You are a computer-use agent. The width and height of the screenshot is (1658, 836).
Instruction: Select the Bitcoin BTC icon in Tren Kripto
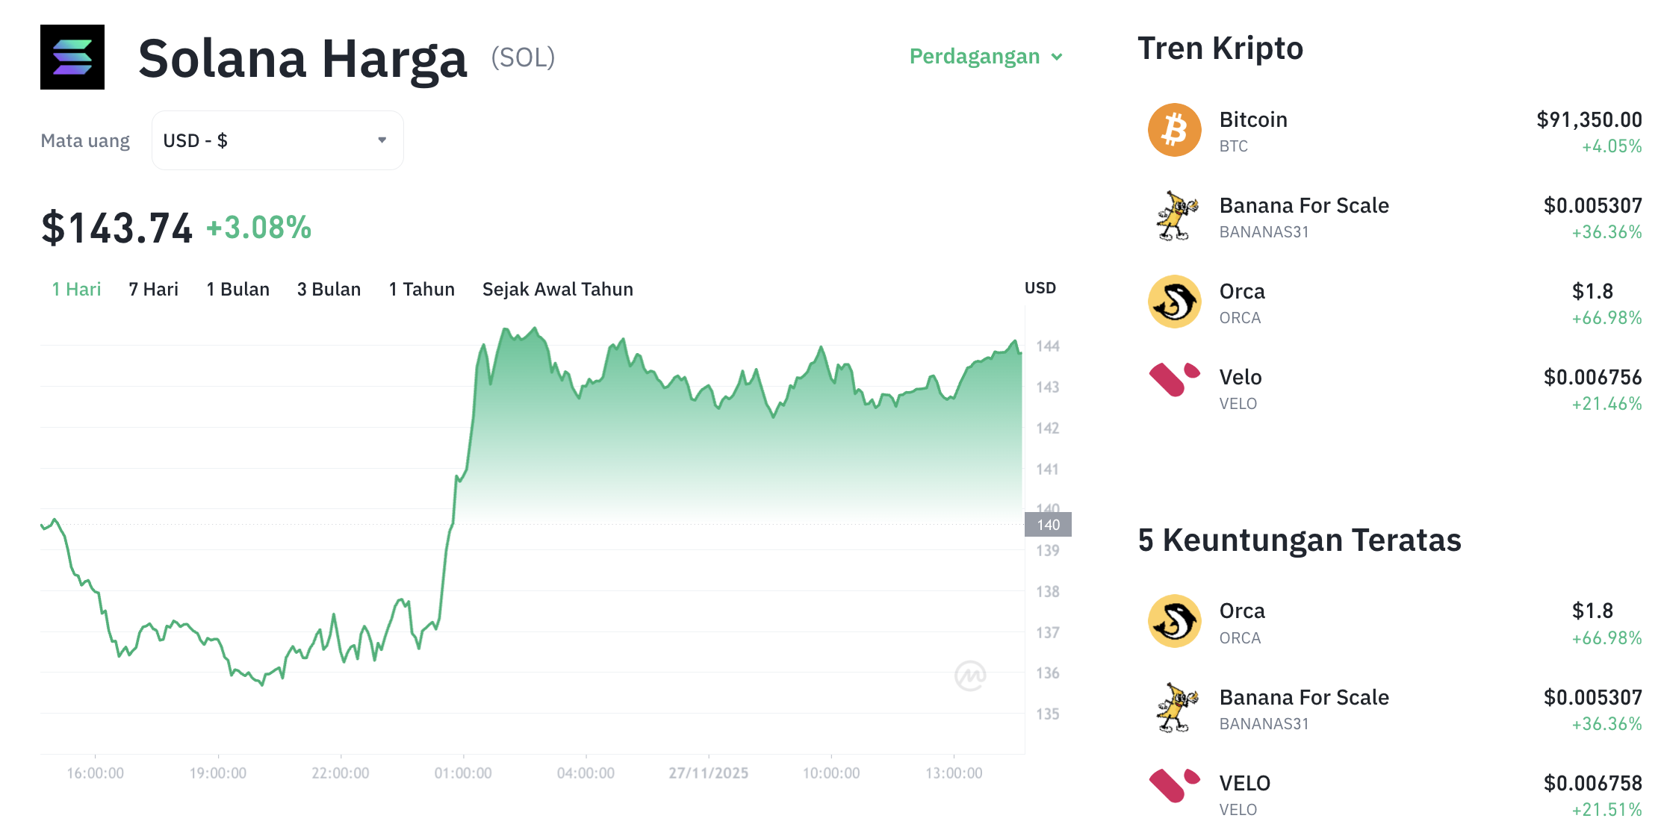pyautogui.click(x=1174, y=129)
